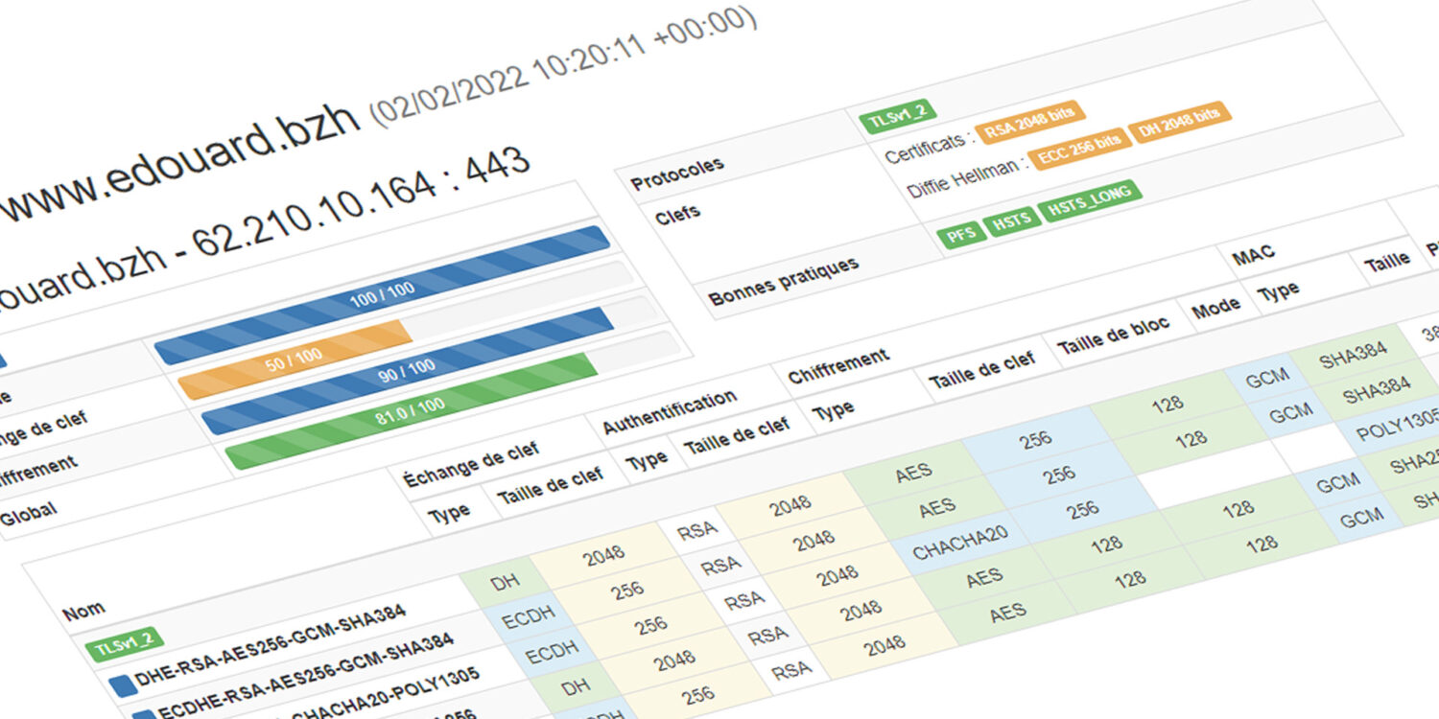Click the MAC column header
The image size is (1439, 719).
click(1252, 254)
